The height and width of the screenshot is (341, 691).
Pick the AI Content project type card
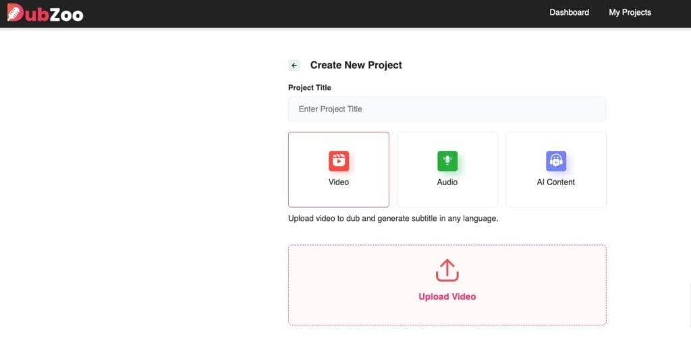pos(555,196)
